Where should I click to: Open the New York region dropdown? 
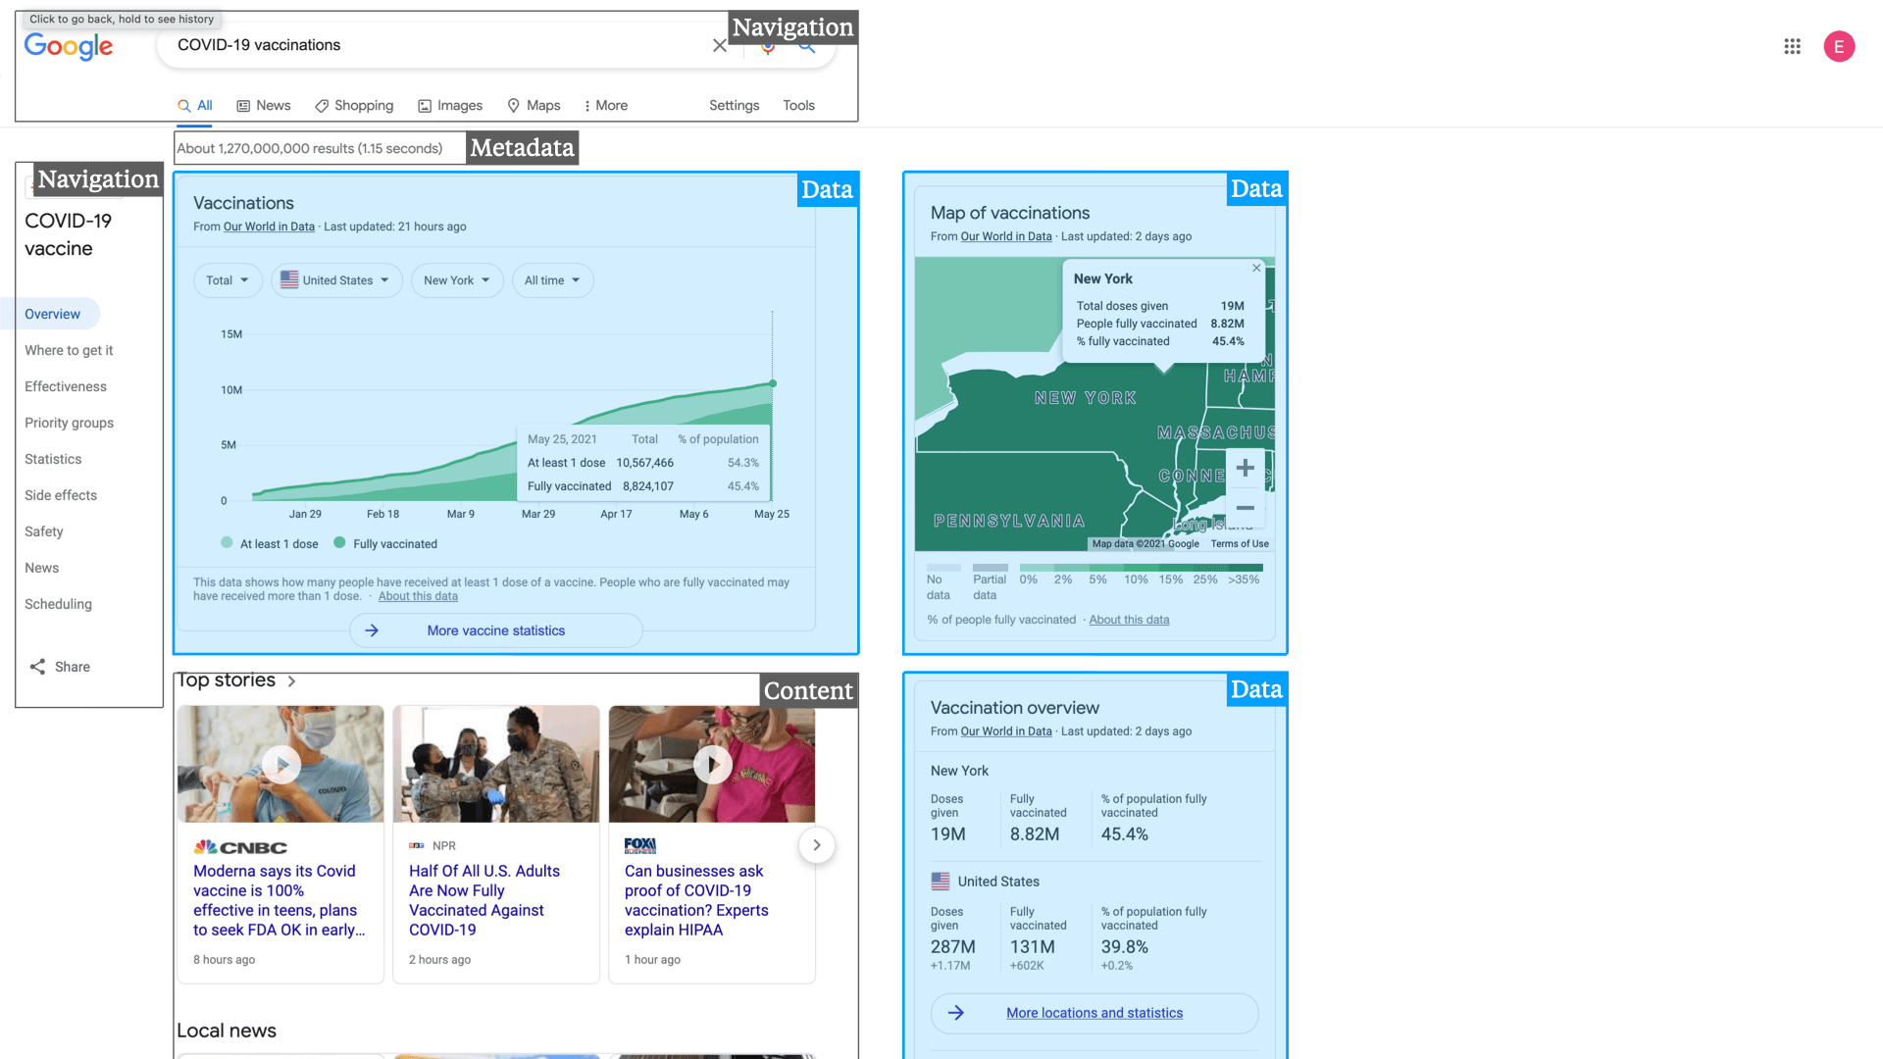pyautogui.click(x=457, y=280)
